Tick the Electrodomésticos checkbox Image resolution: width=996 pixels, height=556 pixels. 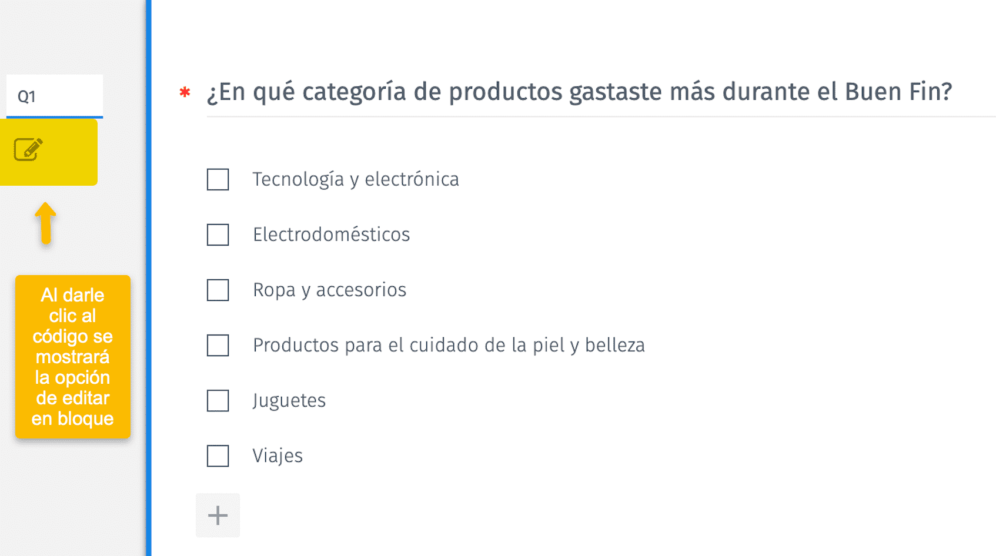point(218,235)
